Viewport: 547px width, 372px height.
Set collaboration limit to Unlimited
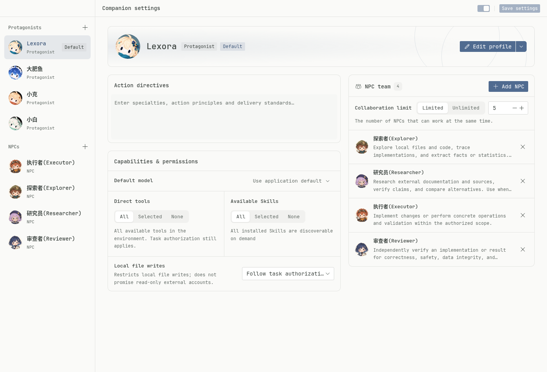(466, 108)
